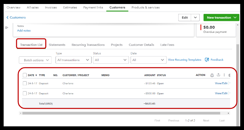Select the Transaction List tab
Screen dimensions: 244x130
[x=31, y=45]
